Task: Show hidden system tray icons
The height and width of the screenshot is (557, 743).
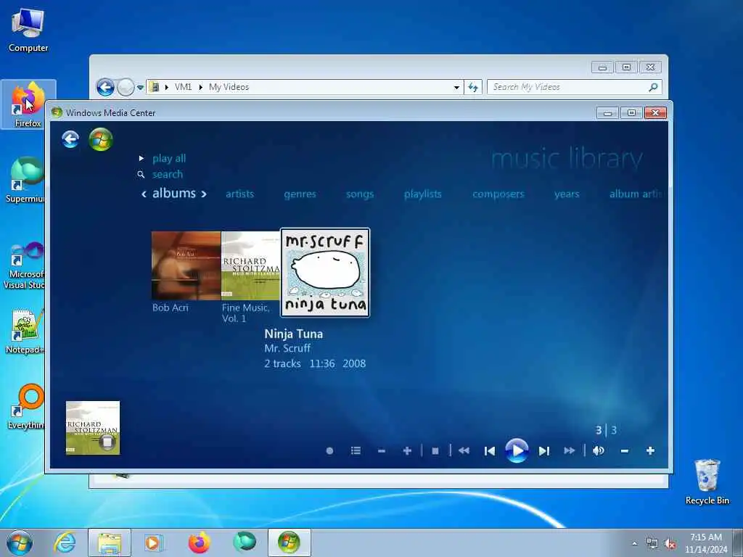Action: pyautogui.click(x=634, y=544)
